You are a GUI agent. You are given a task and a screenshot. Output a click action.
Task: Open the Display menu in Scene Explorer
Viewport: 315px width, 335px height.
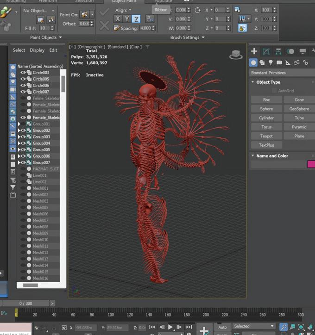(37, 50)
